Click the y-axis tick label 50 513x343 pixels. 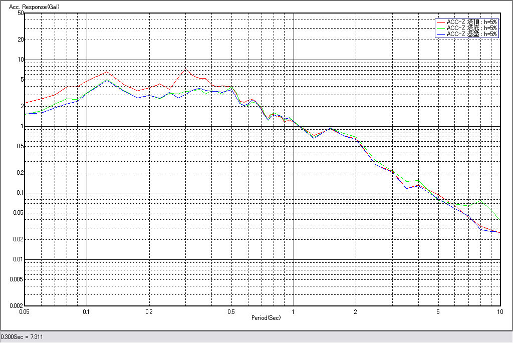pyautogui.click(x=21, y=14)
